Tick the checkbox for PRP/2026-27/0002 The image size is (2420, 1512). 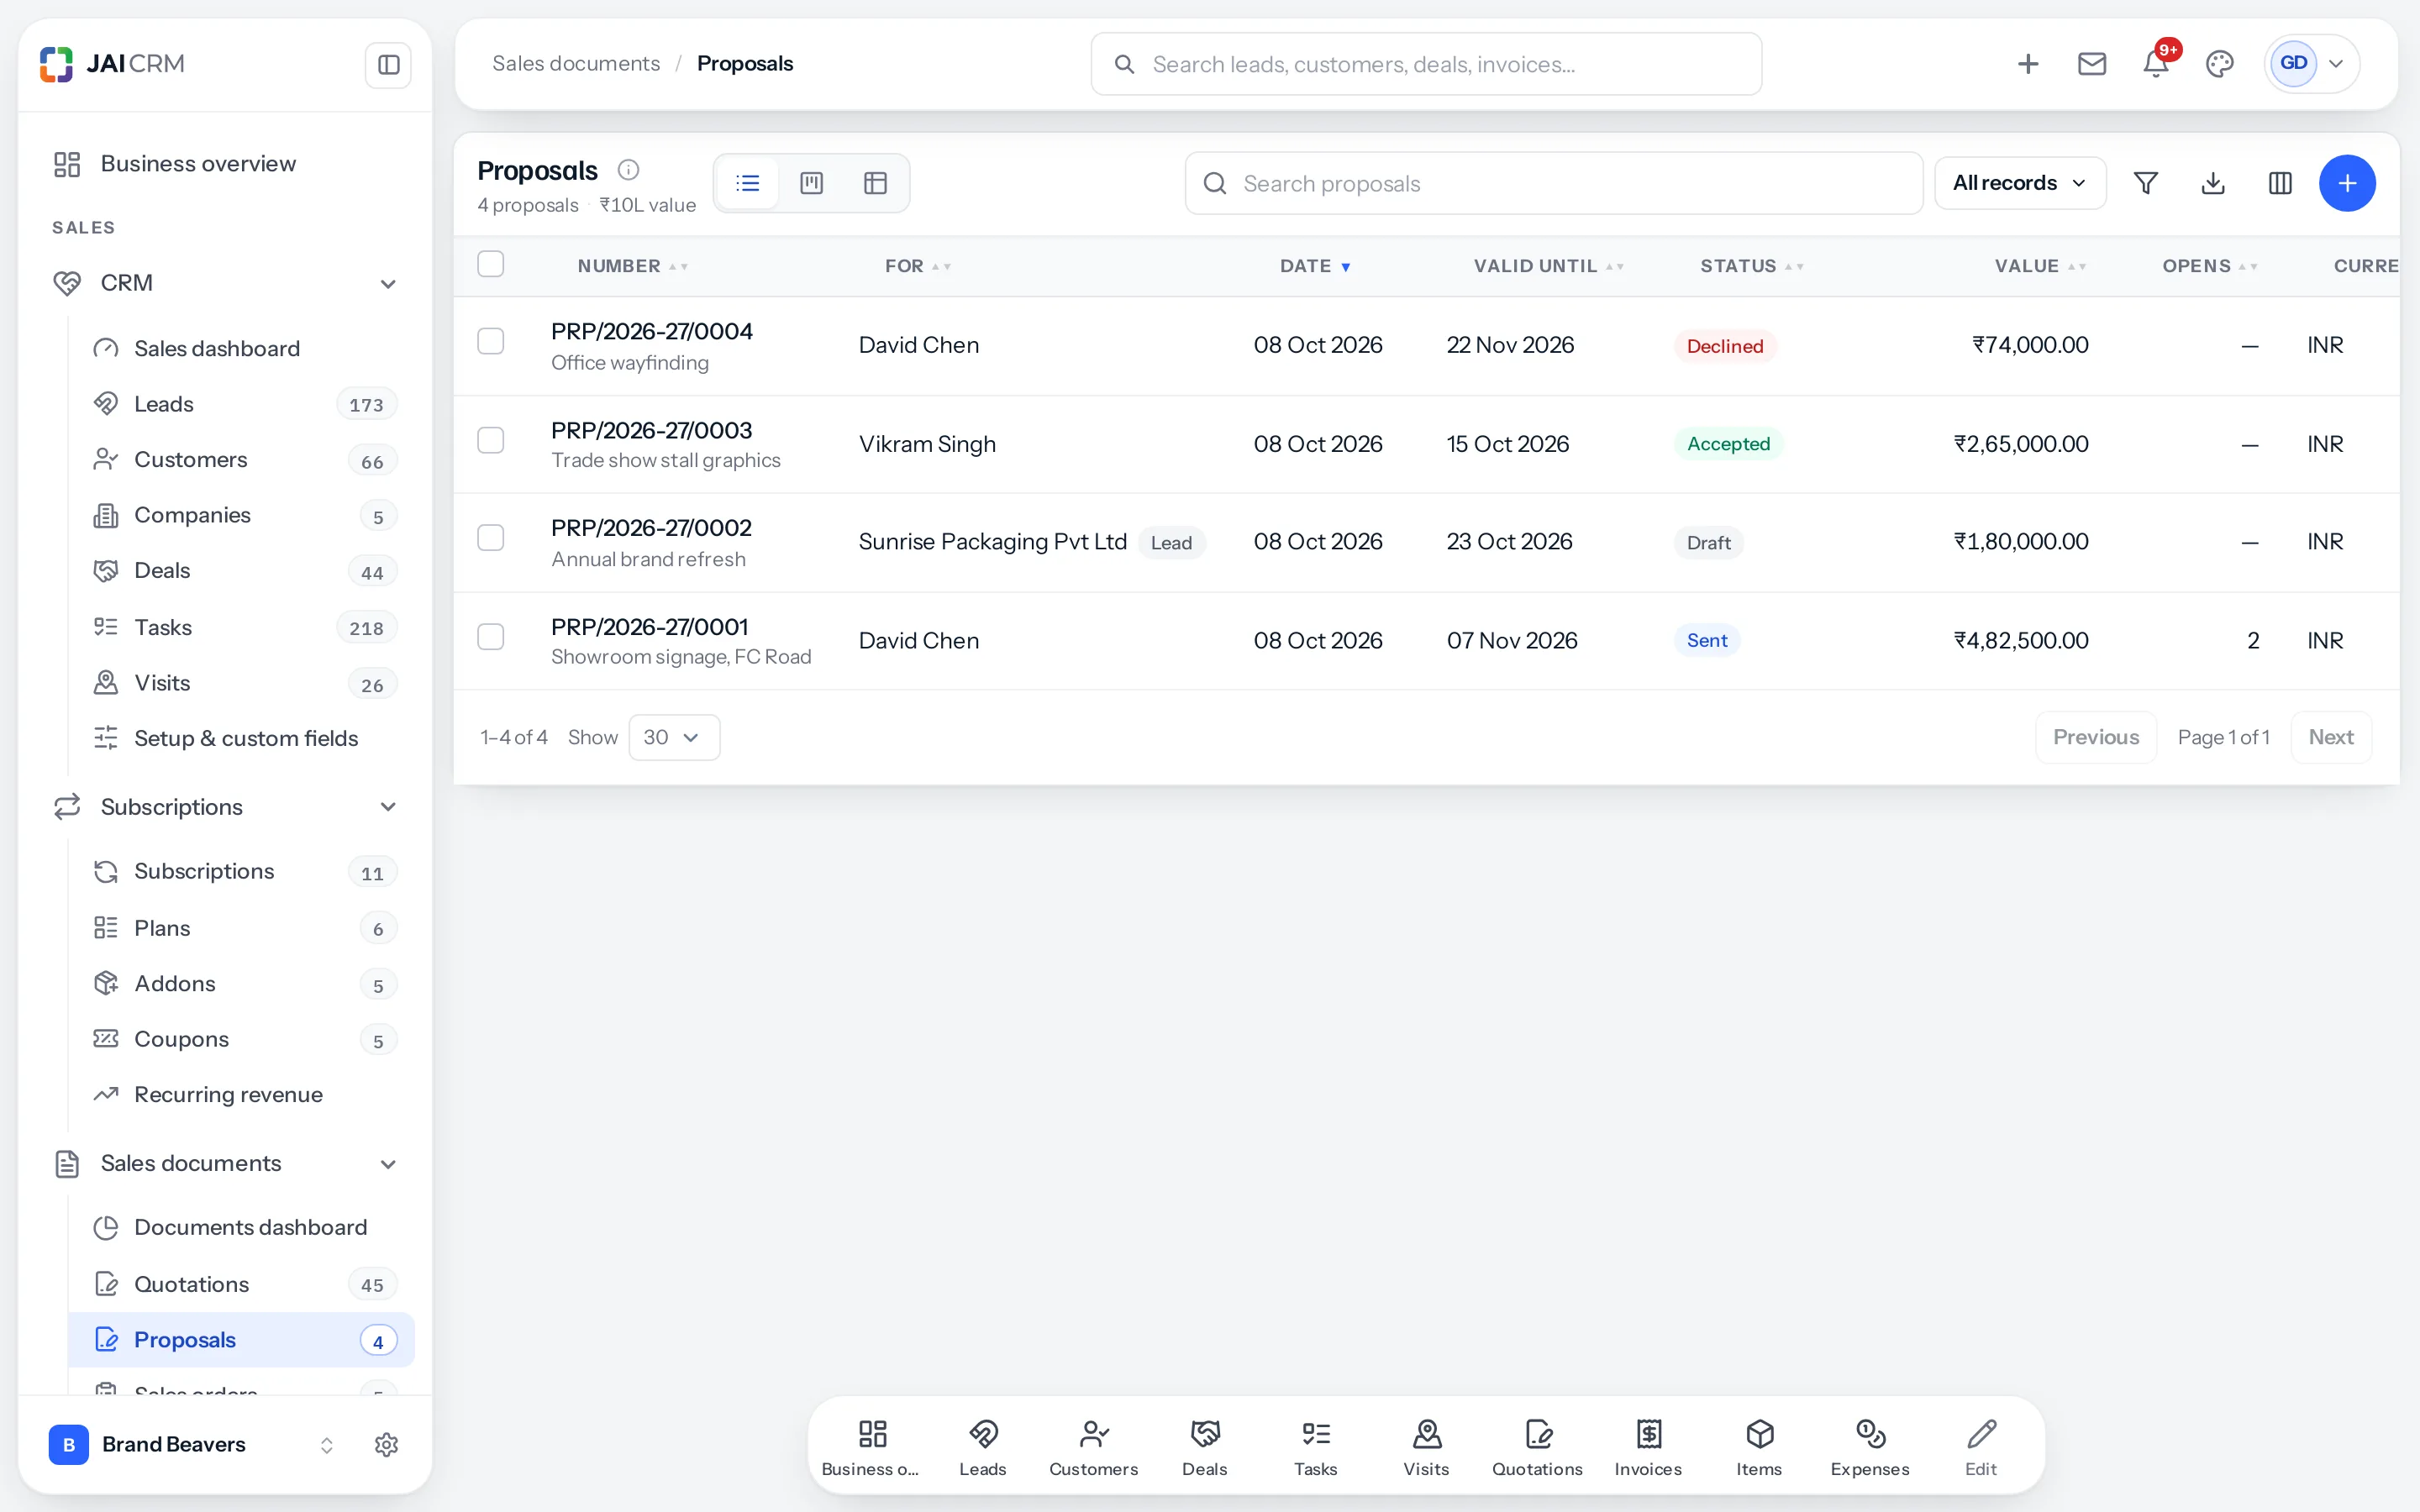tap(491, 538)
